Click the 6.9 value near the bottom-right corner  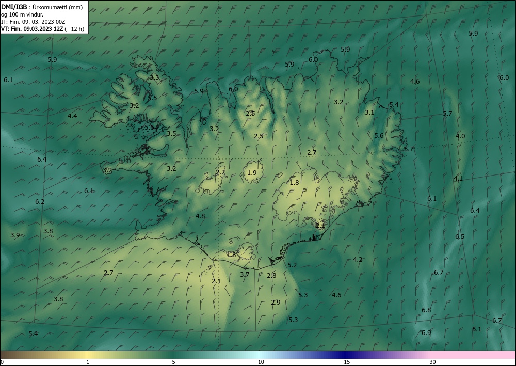(x=426, y=333)
